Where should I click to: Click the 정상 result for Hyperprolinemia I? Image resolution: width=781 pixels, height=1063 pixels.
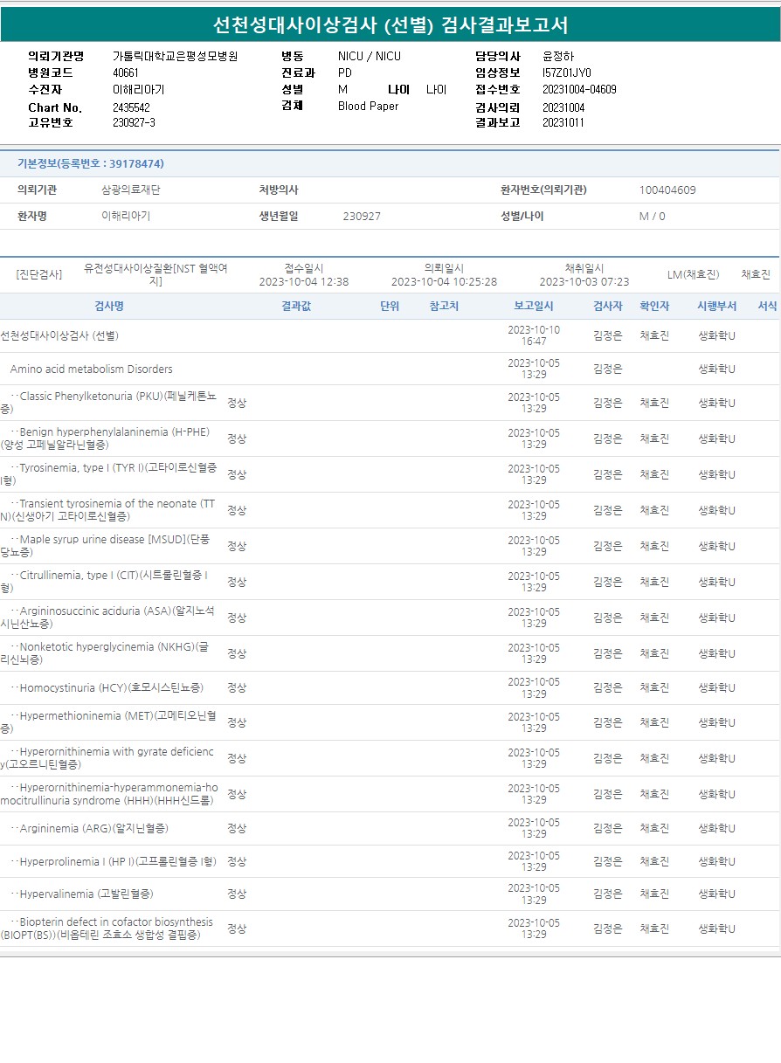pyautogui.click(x=237, y=862)
